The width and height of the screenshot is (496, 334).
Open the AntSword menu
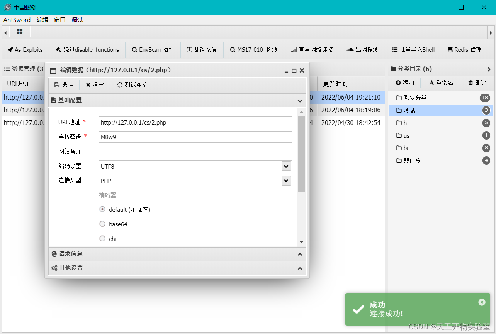[17, 20]
